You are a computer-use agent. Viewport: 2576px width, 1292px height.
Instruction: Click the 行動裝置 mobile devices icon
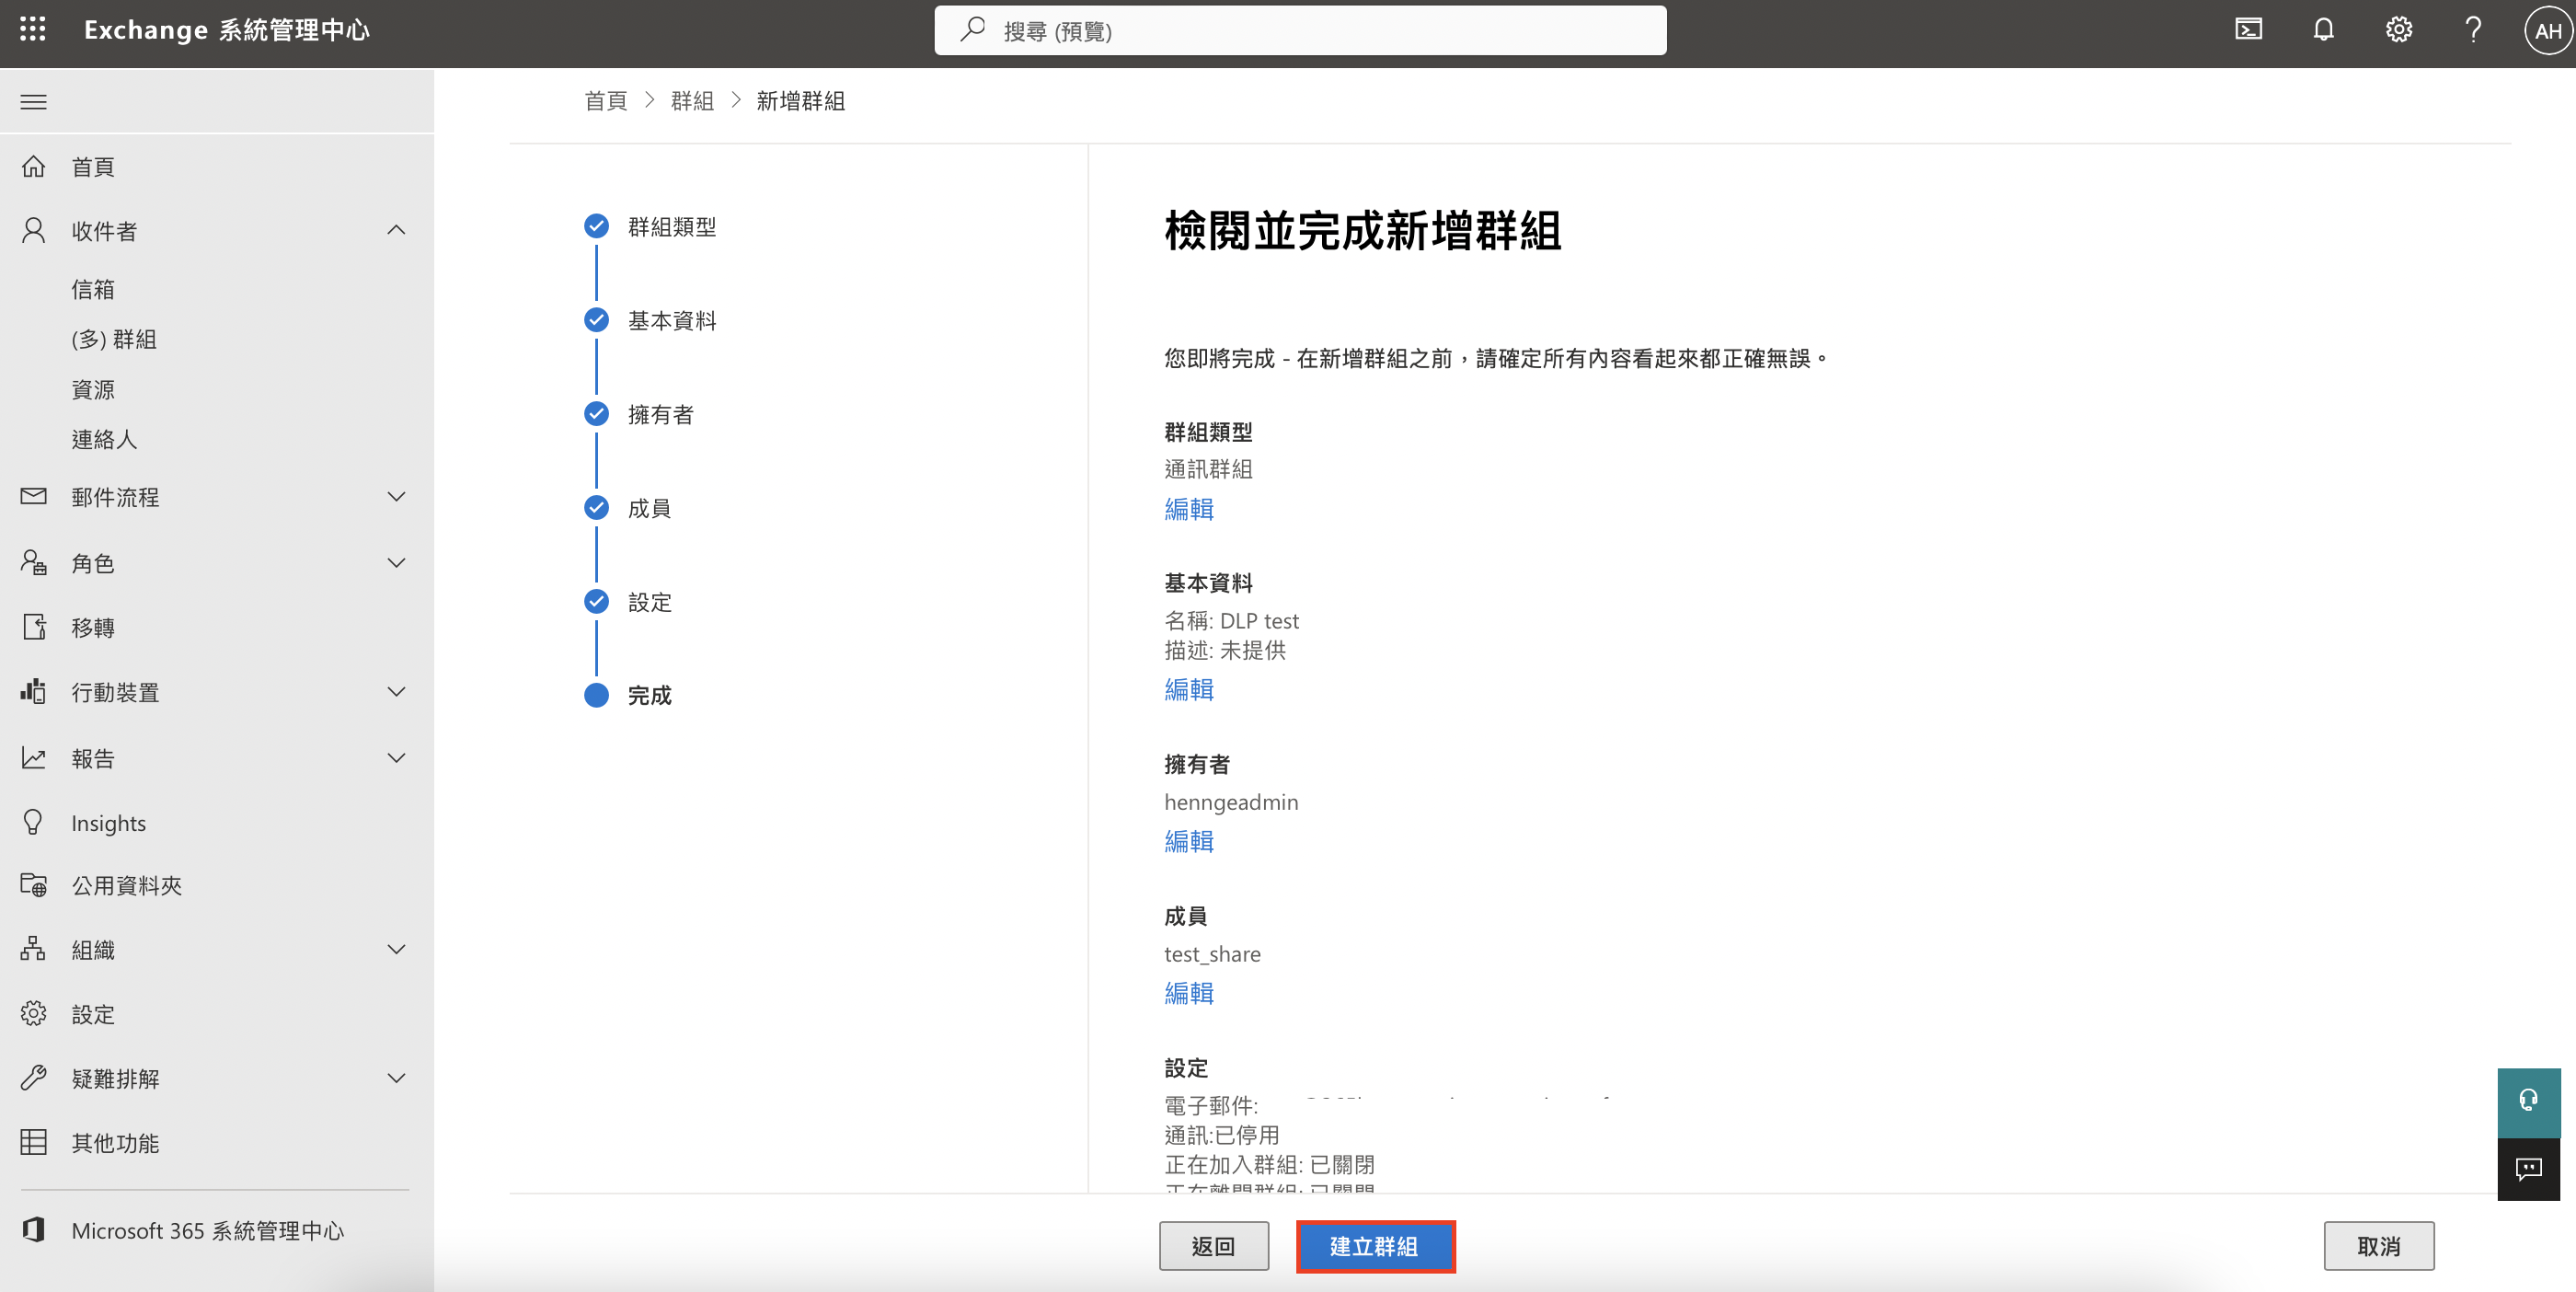tap(33, 691)
